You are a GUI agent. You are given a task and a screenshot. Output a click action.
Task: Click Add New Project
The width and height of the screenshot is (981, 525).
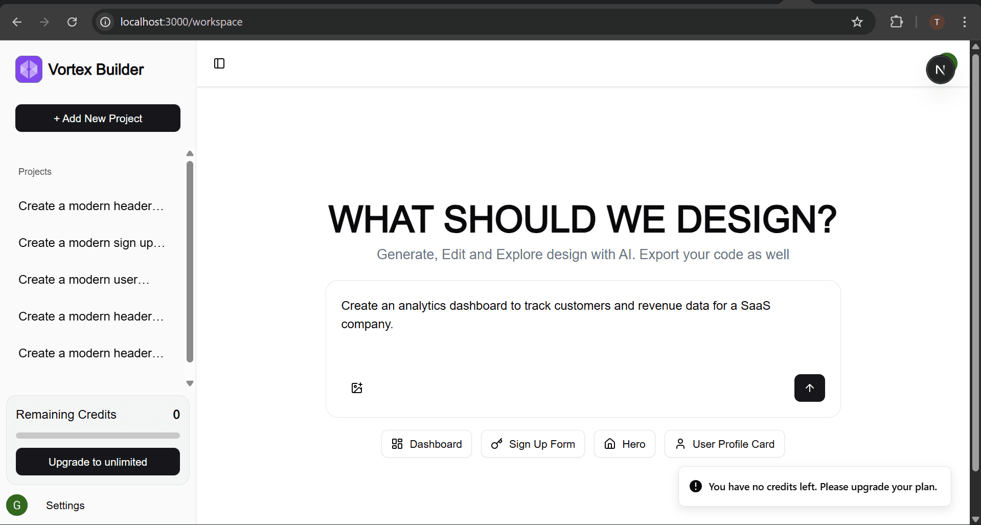coord(98,118)
